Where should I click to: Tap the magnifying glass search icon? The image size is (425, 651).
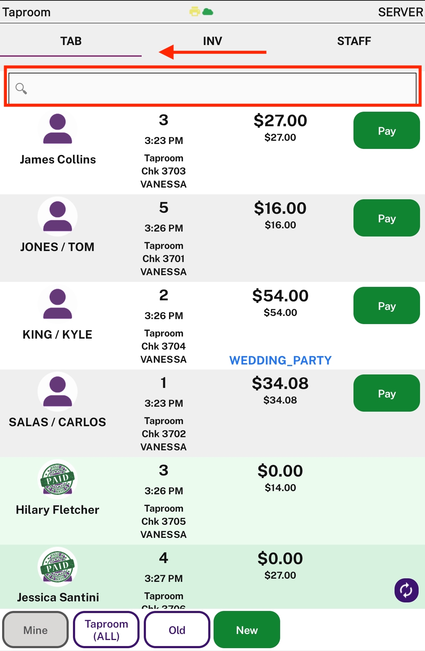[x=21, y=88]
